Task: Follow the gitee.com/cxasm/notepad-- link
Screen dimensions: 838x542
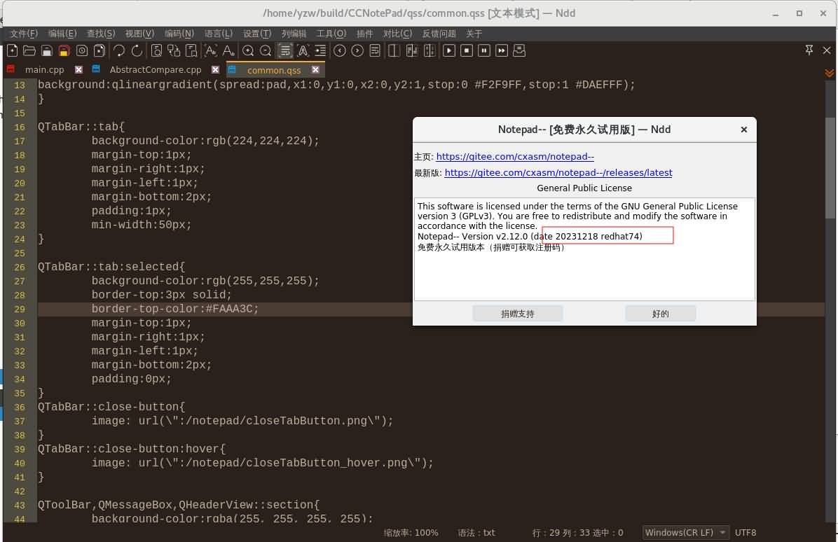Action: [515, 156]
